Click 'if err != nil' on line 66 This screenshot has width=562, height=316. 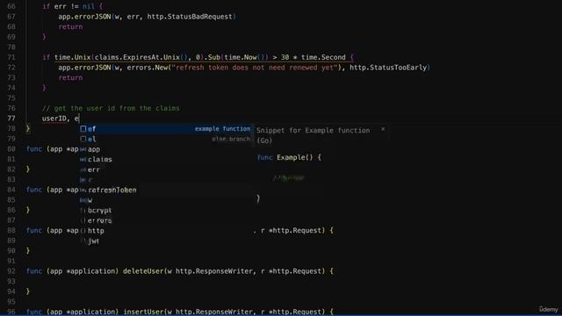(x=68, y=6)
